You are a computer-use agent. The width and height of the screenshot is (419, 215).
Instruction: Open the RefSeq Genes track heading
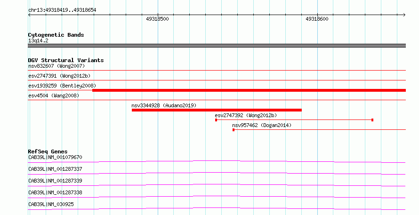pos(48,151)
